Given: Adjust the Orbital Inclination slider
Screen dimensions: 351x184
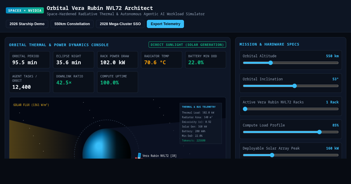Looking at the screenshot, I should 291,86.
